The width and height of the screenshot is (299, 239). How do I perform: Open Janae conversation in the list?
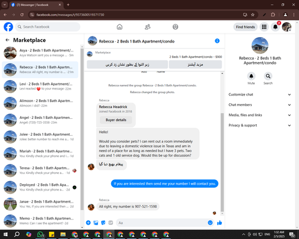(x=40, y=204)
